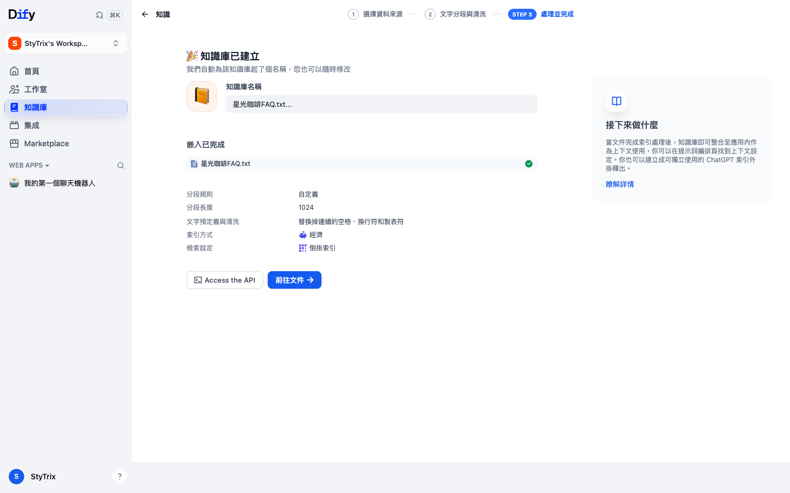Click the 首頁 home icon

click(x=14, y=71)
